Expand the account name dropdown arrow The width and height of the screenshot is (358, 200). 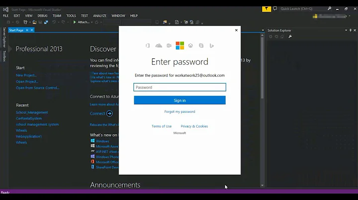(350, 16)
